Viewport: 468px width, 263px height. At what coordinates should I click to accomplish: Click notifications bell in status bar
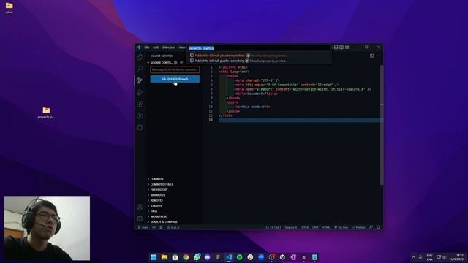pos(378,227)
